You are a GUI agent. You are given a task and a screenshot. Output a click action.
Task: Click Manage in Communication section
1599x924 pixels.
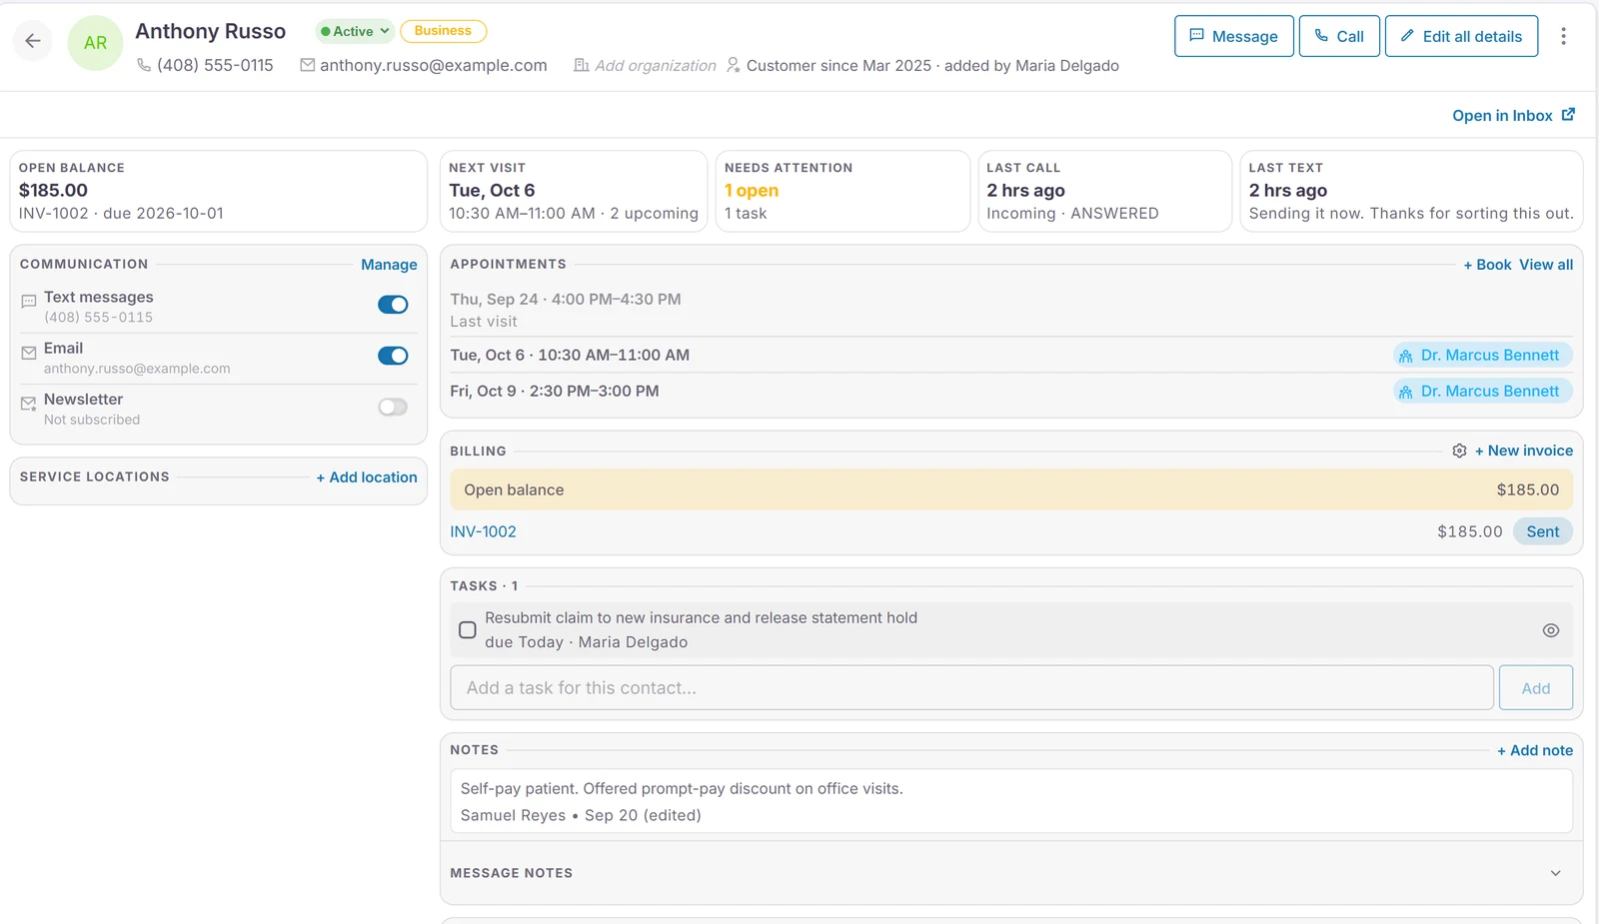point(389,265)
